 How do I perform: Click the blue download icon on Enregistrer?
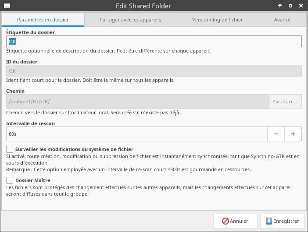pyautogui.click(x=269, y=221)
